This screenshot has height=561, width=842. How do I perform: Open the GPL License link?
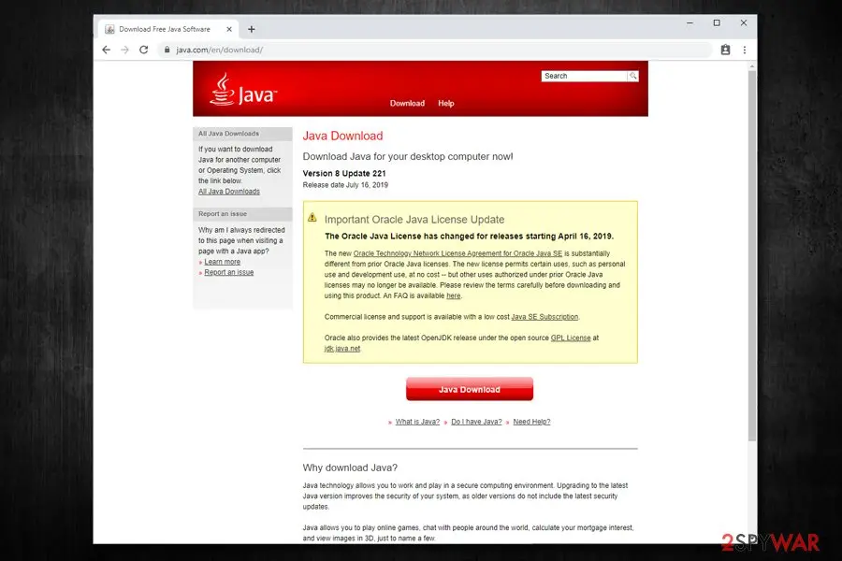click(x=571, y=338)
